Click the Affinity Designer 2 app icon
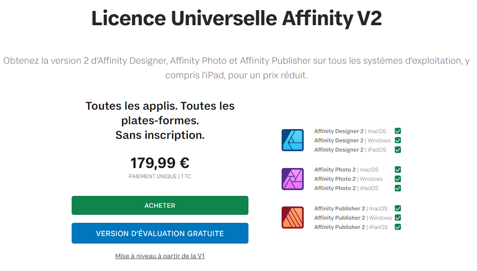 tap(292, 140)
